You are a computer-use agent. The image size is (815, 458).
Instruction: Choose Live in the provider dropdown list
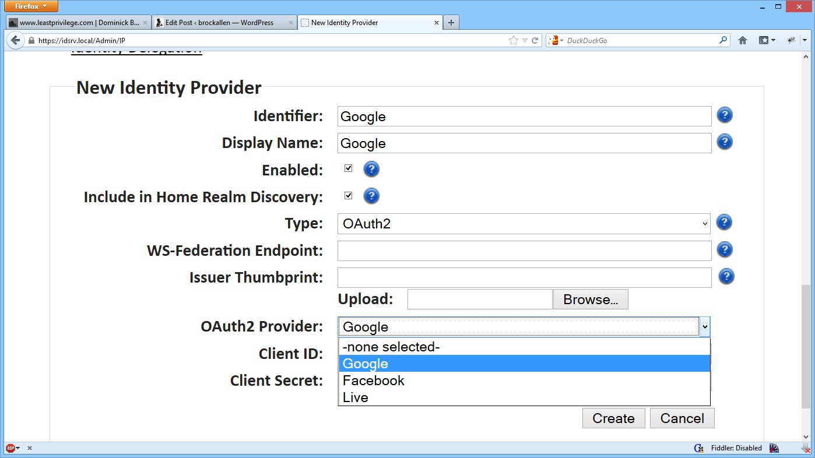pos(356,397)
